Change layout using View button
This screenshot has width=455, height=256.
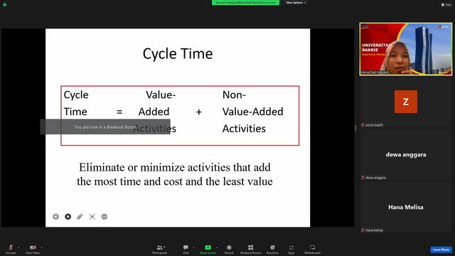tap(446, 5)
